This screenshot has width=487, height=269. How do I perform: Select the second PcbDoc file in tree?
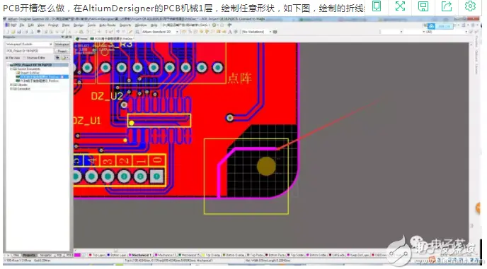tap(38, 80)
